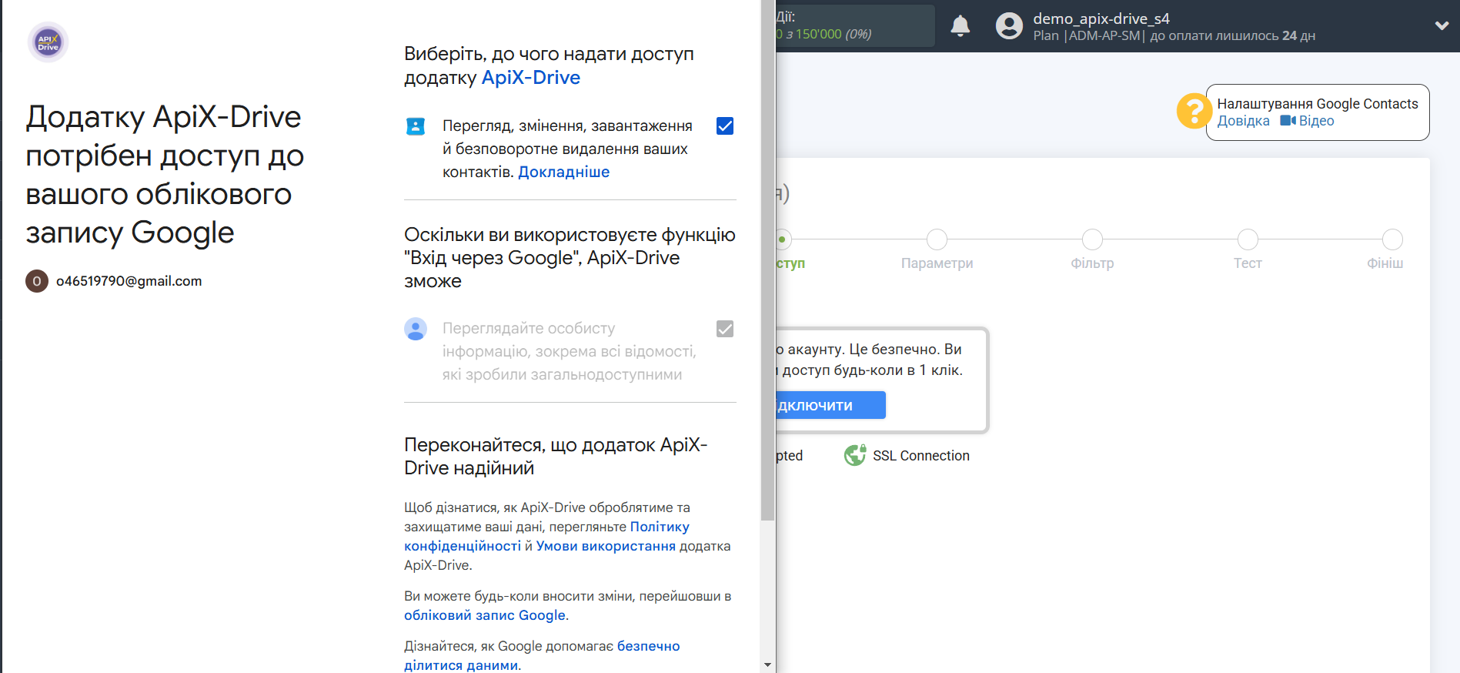This screenshot has height=673, width=1460.
Task: Click the Plan ADM-AP-SM info text
Action: [x=1174, y=35]
